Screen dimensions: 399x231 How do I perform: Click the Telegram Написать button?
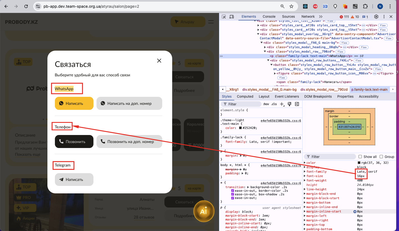(x=74, y=180)
